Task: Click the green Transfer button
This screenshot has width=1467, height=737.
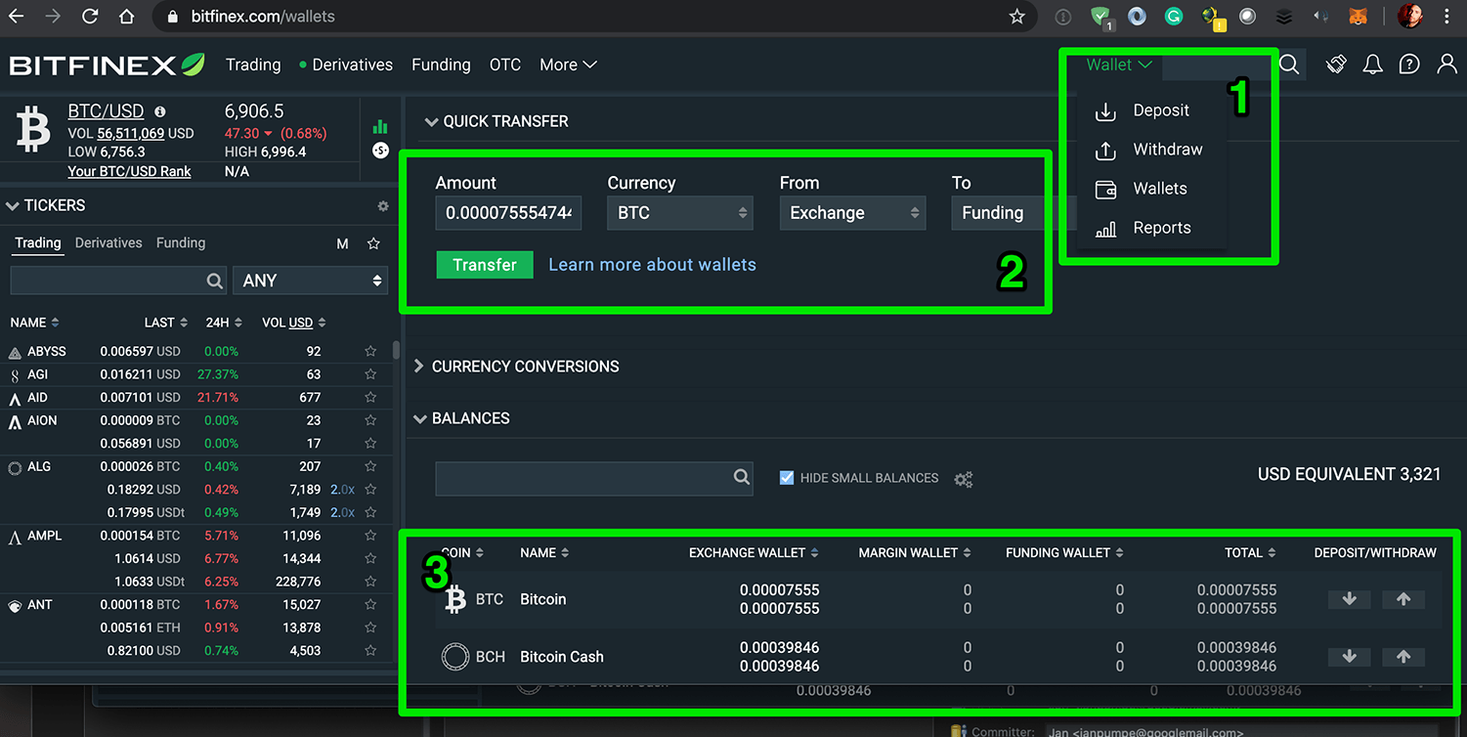Action: pos(485,265)
